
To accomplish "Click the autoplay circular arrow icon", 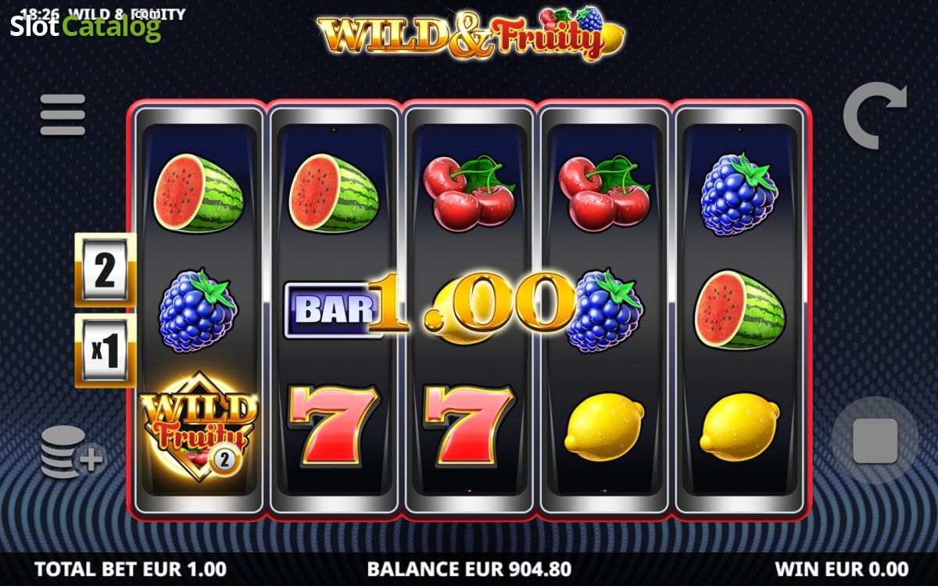I will click(x=875, y=115).
